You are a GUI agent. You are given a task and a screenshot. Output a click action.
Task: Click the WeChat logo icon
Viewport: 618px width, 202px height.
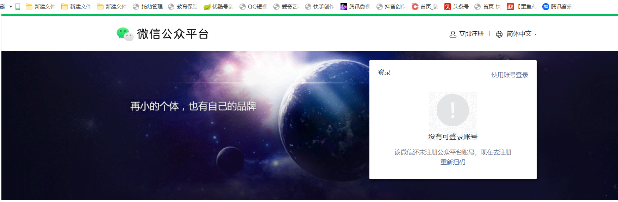[x=125, y=34]
